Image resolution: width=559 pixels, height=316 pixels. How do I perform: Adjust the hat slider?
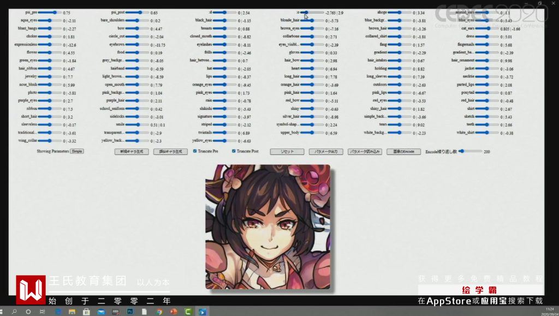(224, 68)
